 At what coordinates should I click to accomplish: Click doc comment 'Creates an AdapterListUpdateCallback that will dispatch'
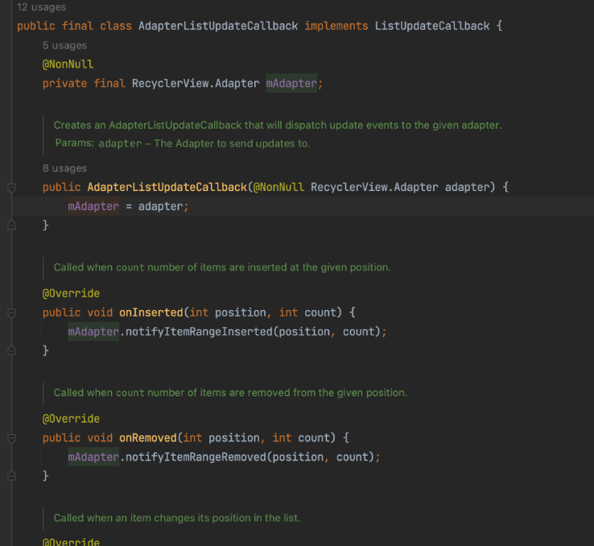278,126
